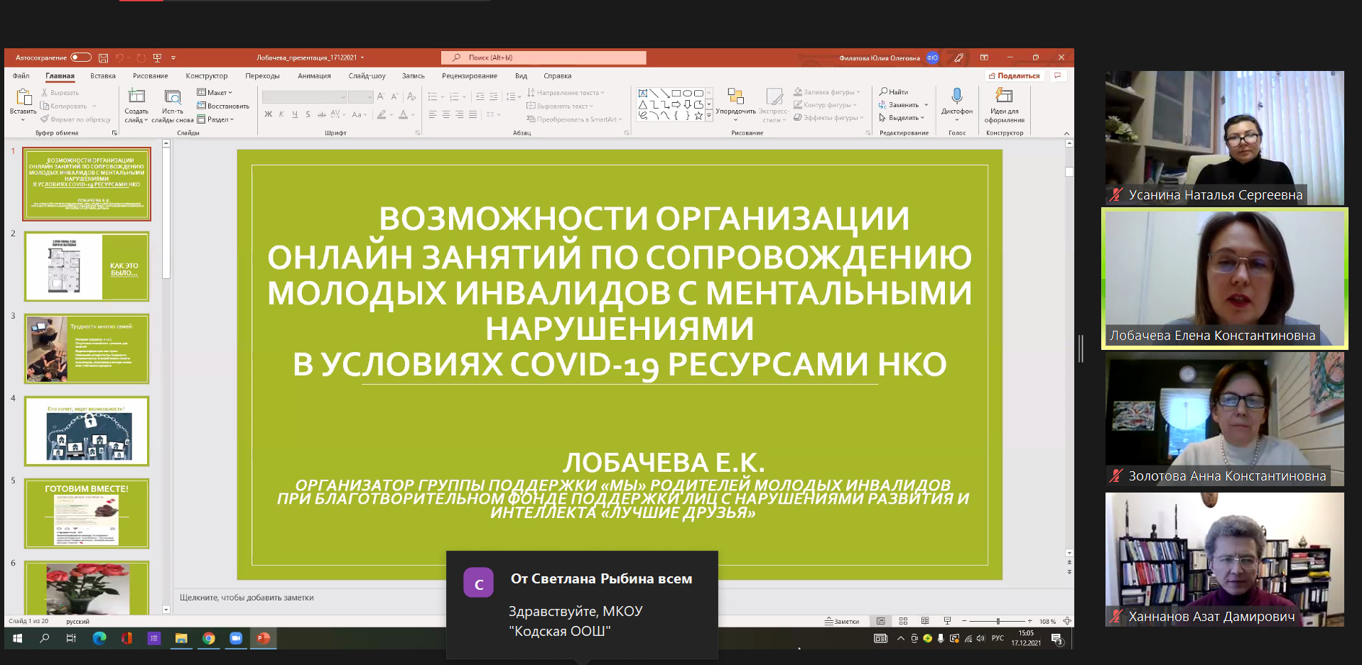Click the Поделиться share button
Image resolution: width=1362 pixels, height=665 pixels.
pyautogui.click(x=1014, y=76)
